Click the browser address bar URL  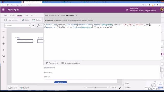click(21, 5)
